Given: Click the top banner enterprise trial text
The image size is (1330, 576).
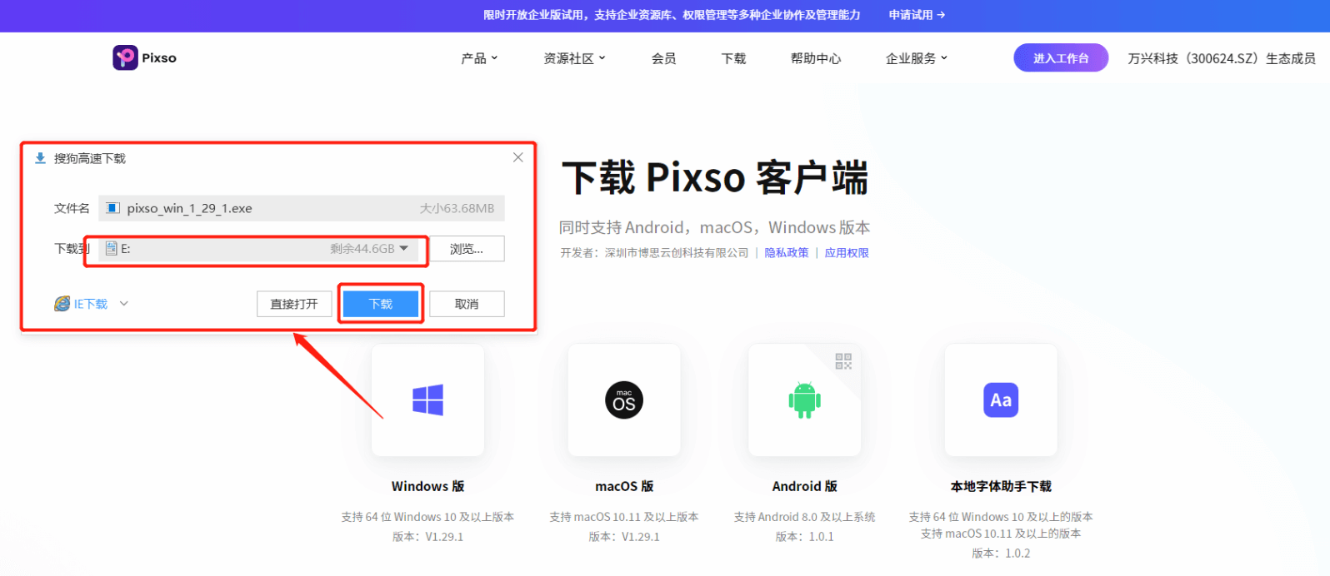Looking at the screenshot, I should click(x=672, y=15).
